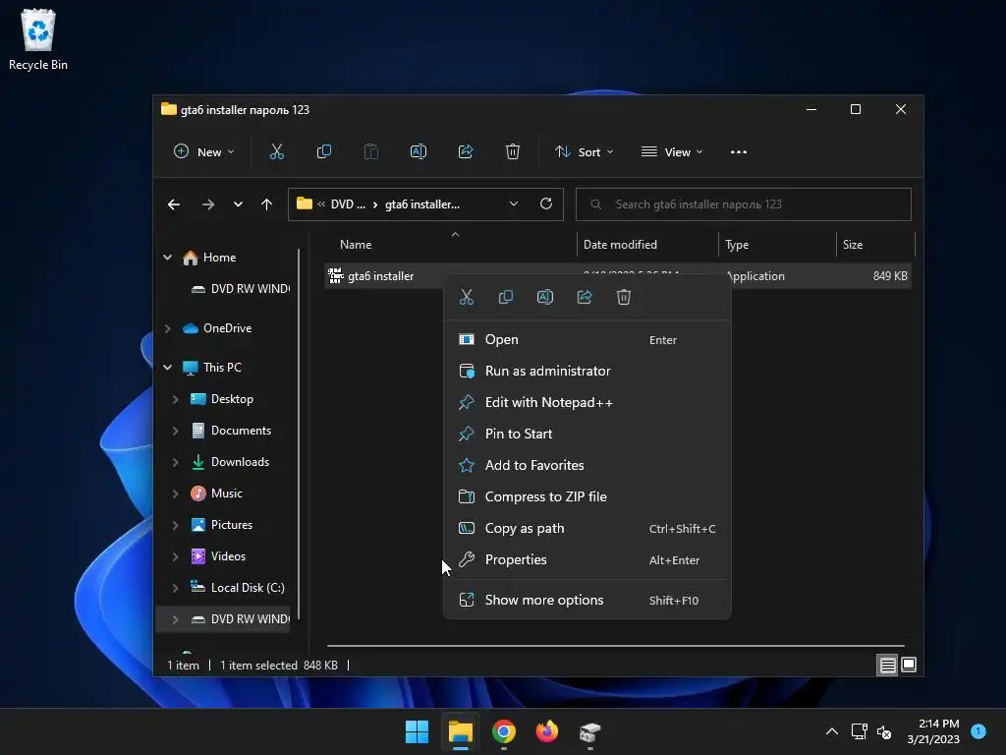Switch to large thumbnails view icon

tap(909, 666)
